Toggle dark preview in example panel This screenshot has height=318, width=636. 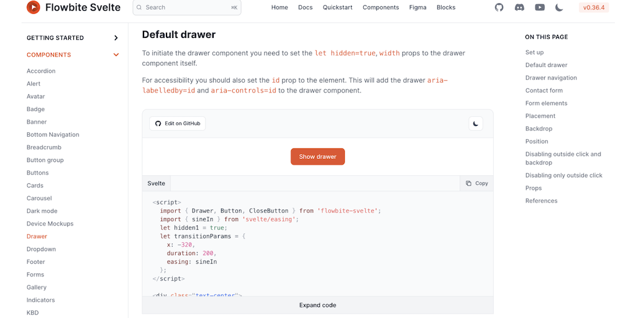(476, 124)
